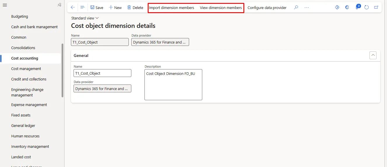Open the General ledger module
The height and width of the screenshot is (167, 387).
[x=23, y=126]
